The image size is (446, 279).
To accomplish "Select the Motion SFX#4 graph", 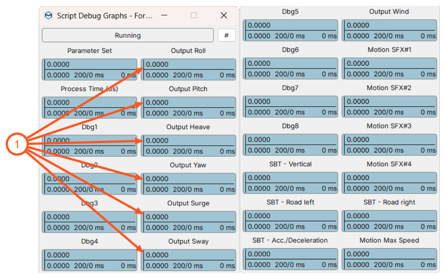I will tap(389, 183).
